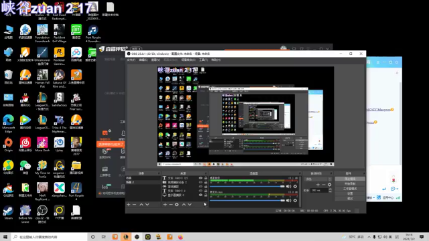Screen dimensions: 429x241
Task: Open the Windows Start menu
Action: pos(5,237)
